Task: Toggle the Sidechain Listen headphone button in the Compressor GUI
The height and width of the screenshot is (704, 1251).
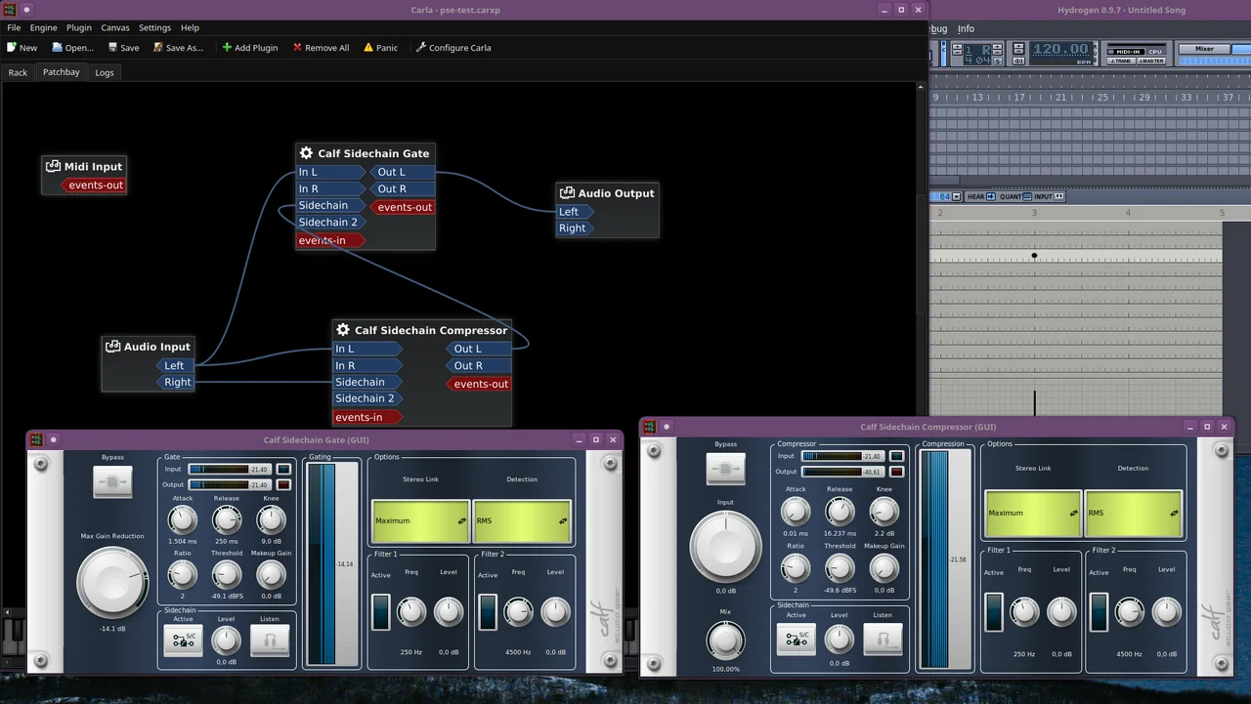Action: pos(883,639)
